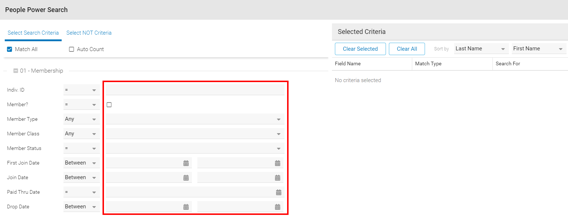Expand the Member Type value list

click(x=195, y=119)
